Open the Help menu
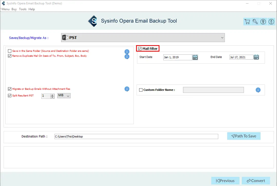 [32, 9]
